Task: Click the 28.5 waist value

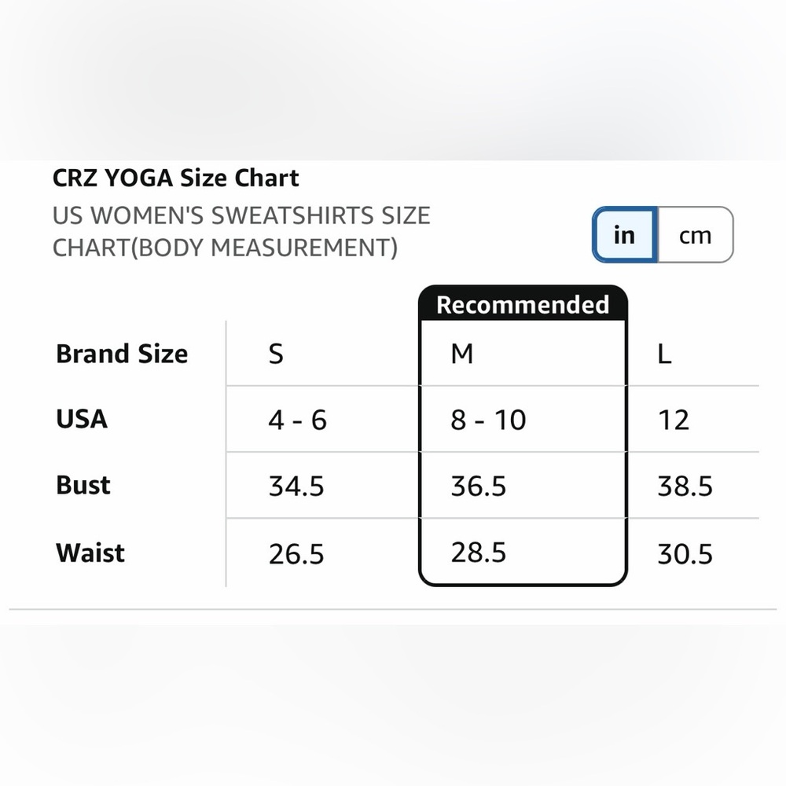Action: pos(478,552)
